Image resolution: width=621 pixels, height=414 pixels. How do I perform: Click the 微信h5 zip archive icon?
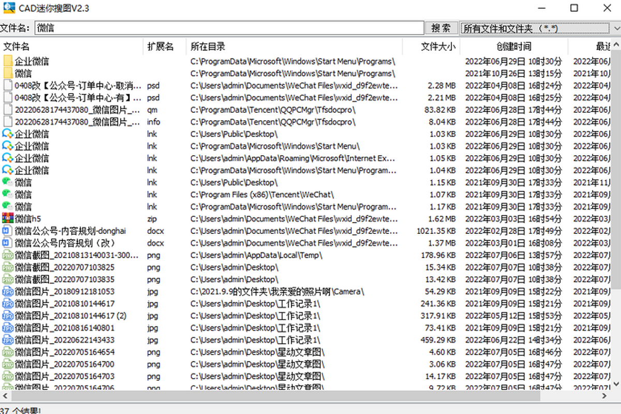click(x=7, y=219)
